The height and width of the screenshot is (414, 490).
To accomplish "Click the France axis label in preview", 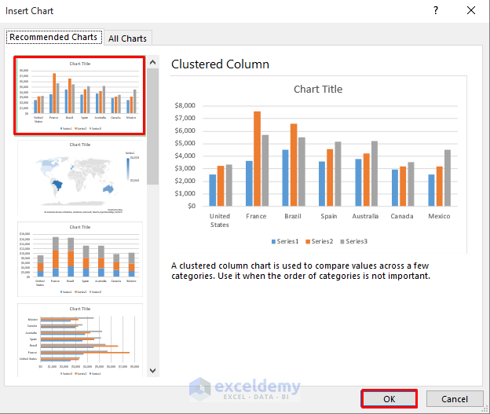I will pos(256,216).
